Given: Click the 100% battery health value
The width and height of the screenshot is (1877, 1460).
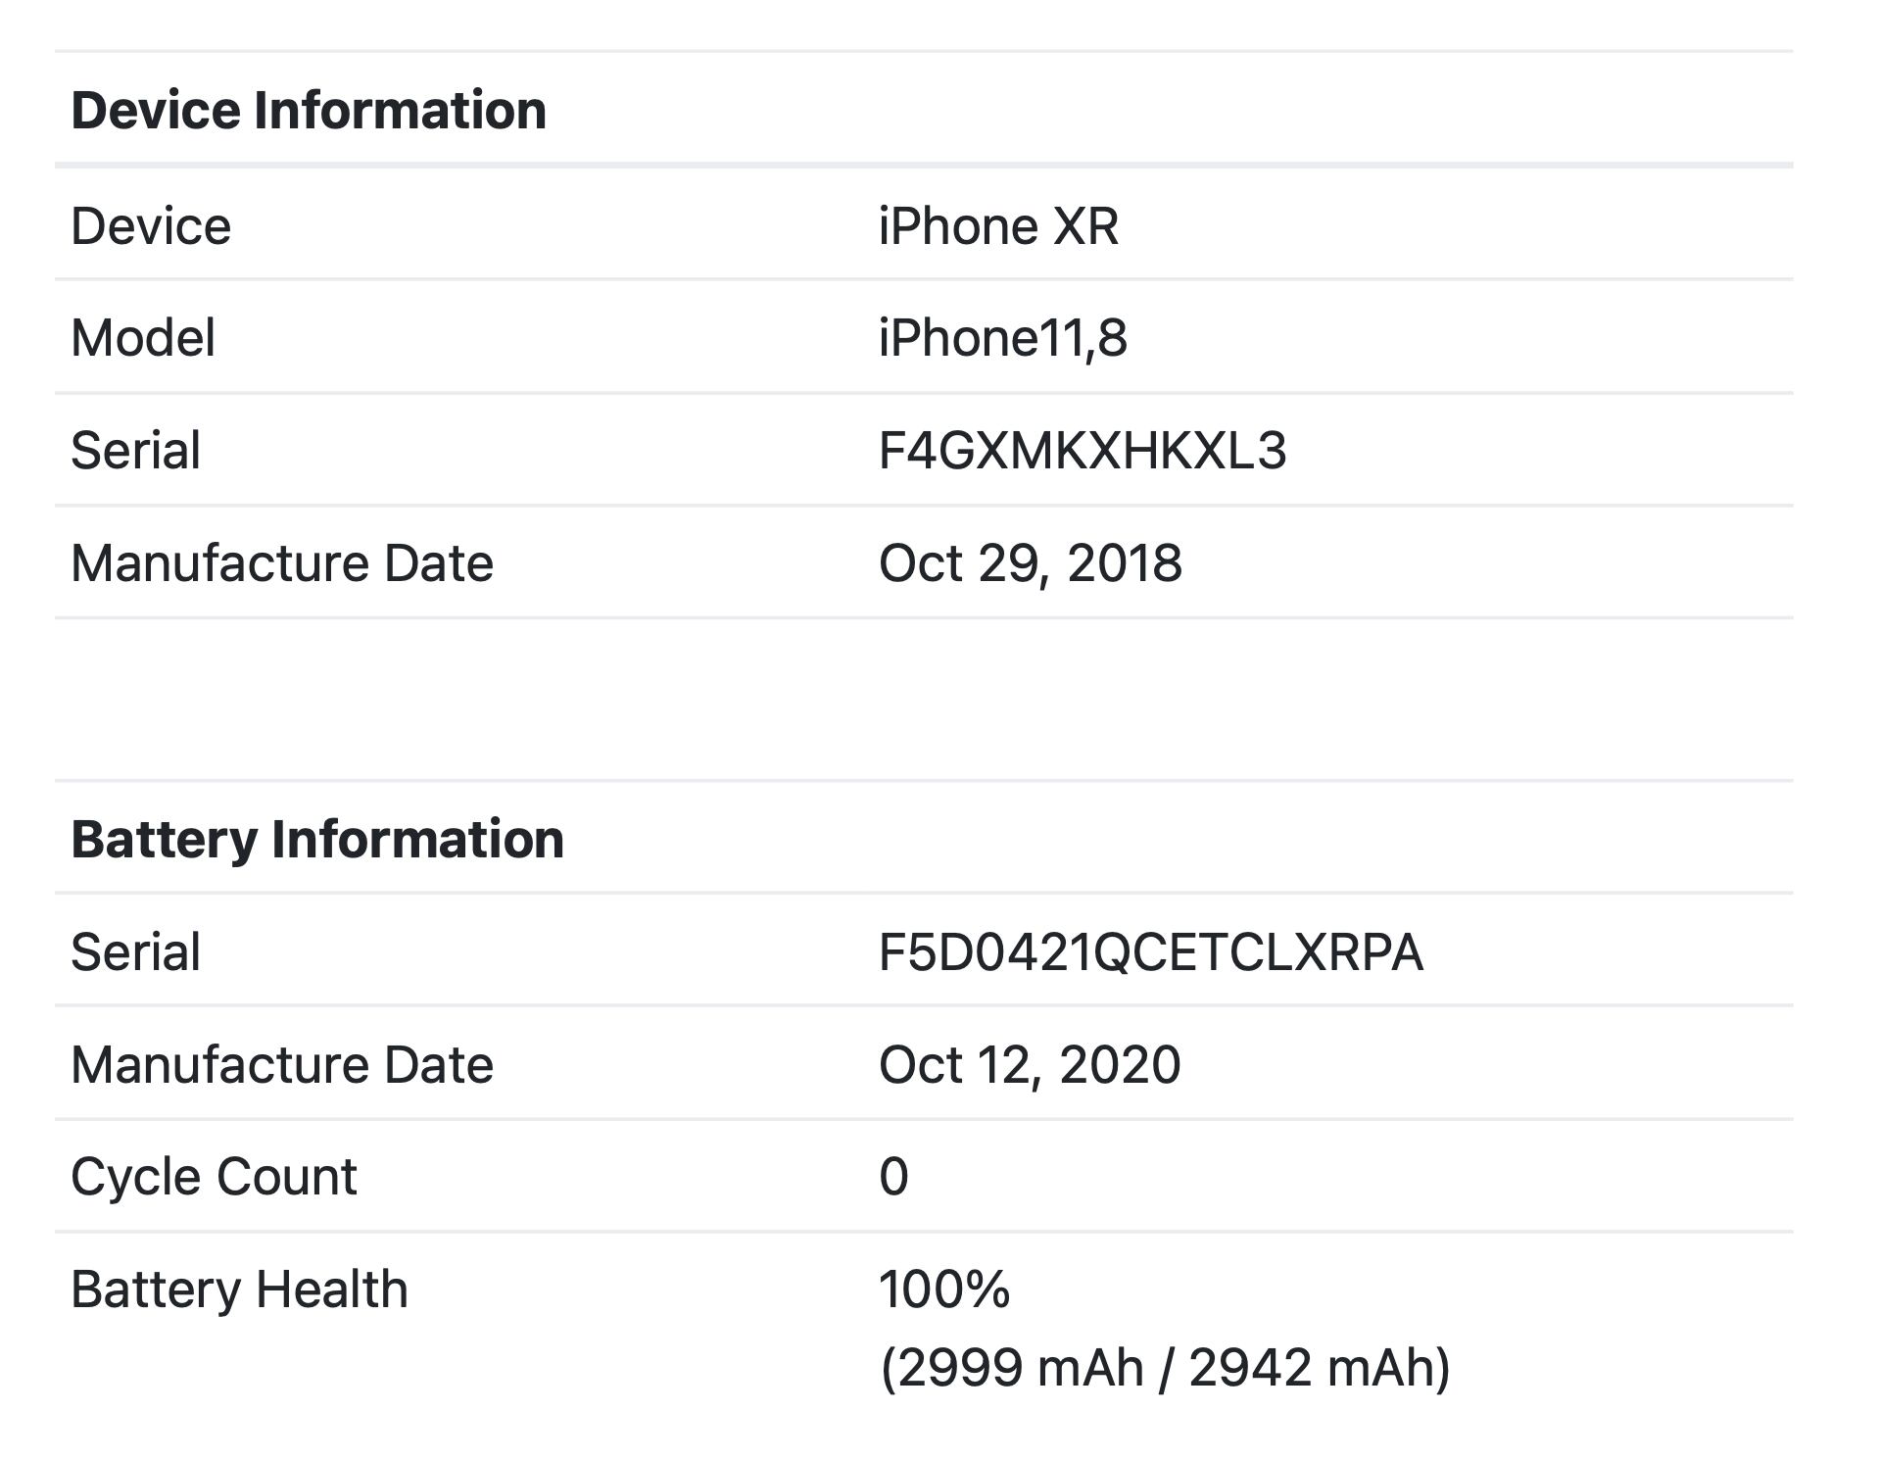Looking at the screenshot, I should (x=943, y=1290).
